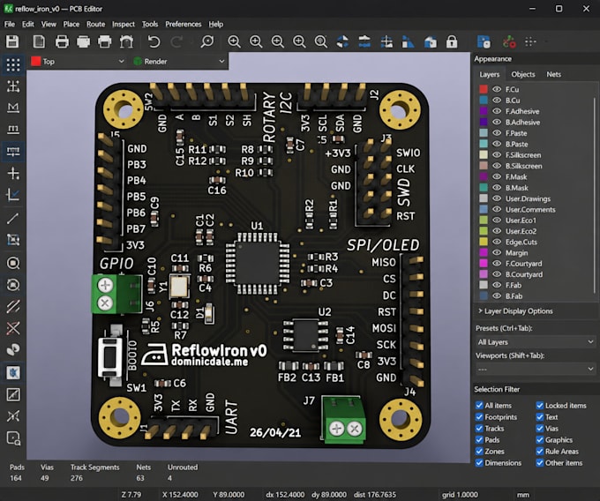Uncheck the Rule Areas selection filter
600x501 pixels.
coord(539,452)
